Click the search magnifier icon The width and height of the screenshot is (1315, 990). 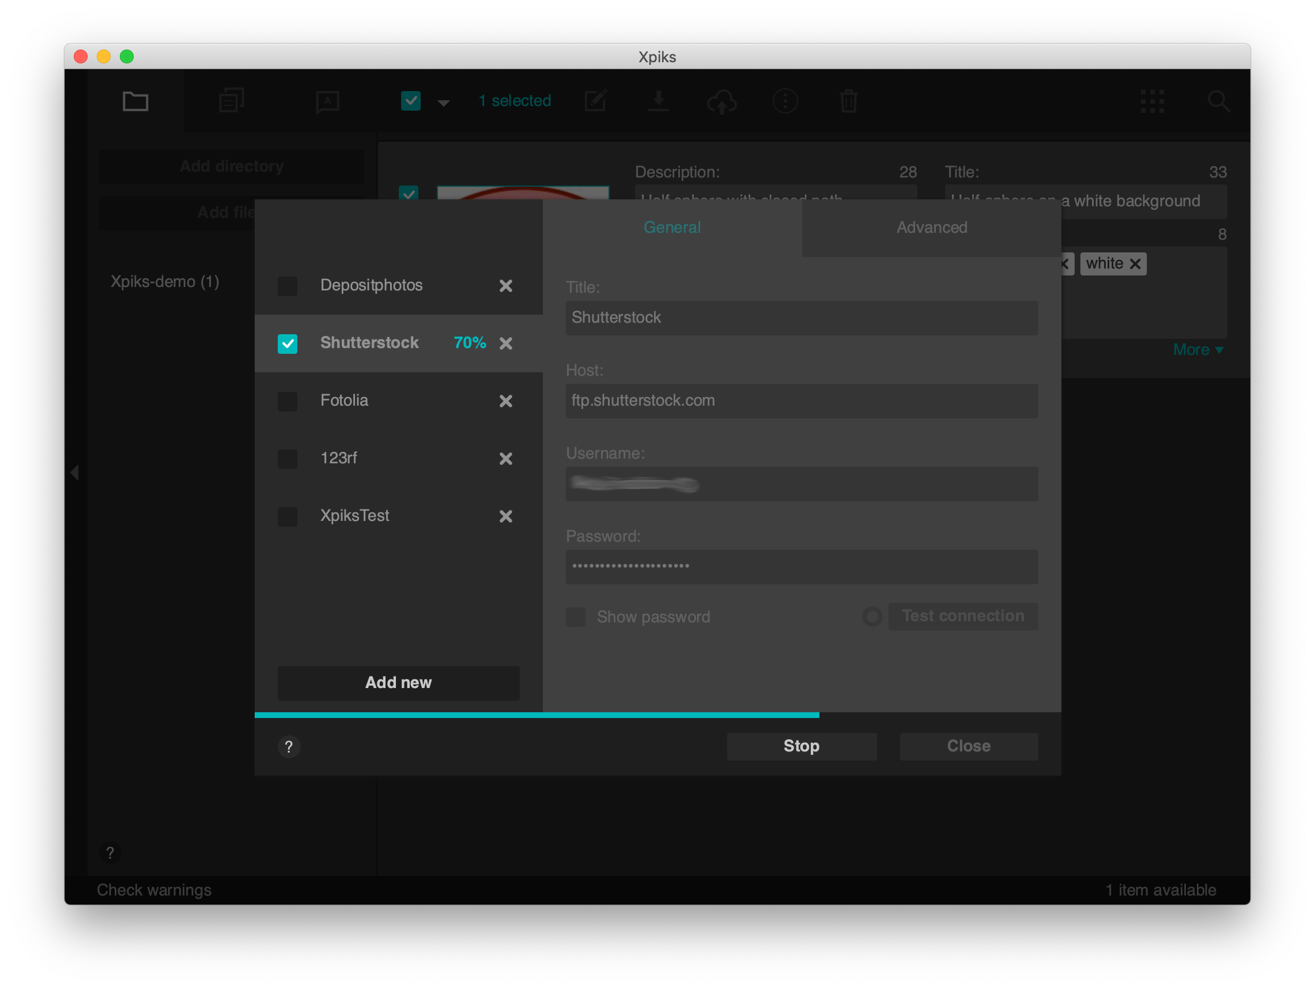1218,101
